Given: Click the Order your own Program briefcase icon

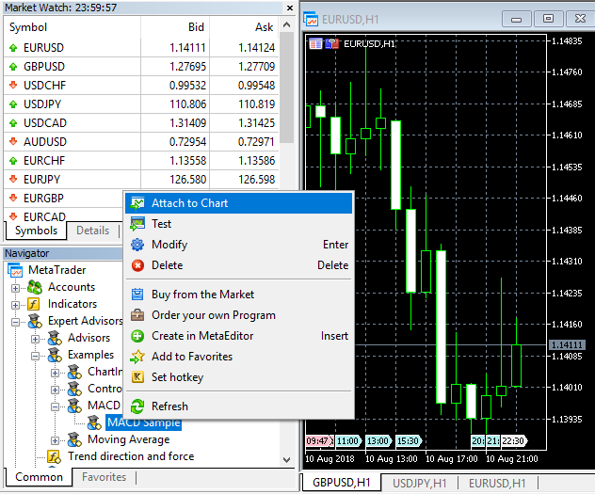Looking at the screenshot, I should coord(137,315).
